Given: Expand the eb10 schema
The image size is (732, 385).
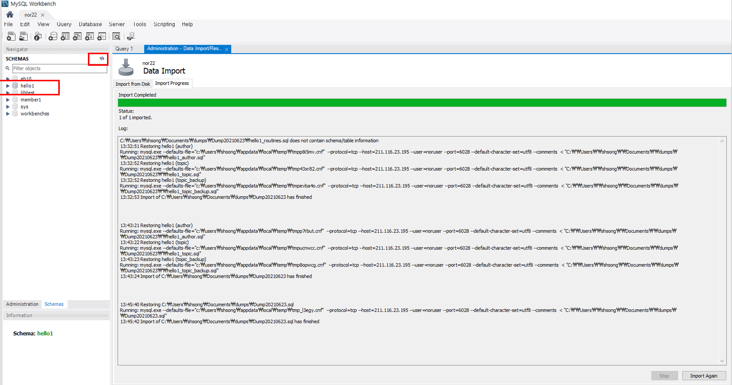Looking at the screenshot, I should click(x=8, y=79).
